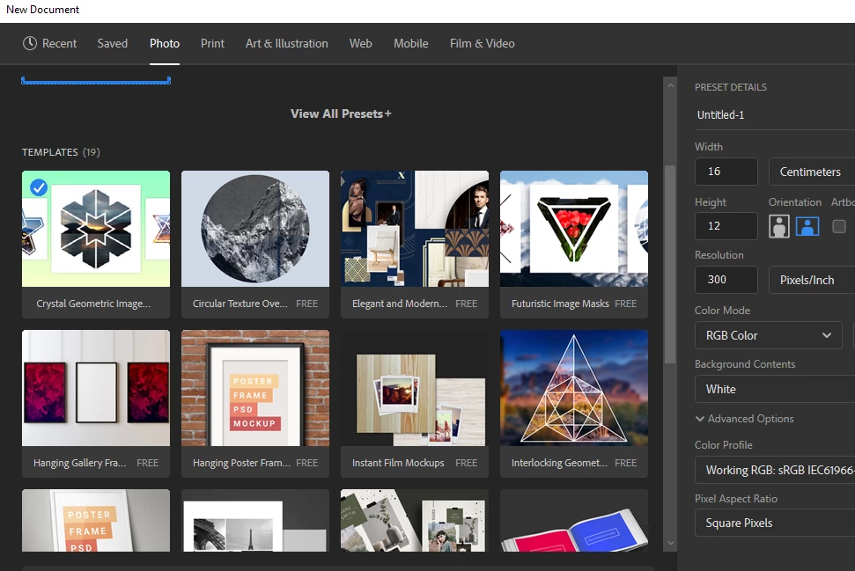Click the Resolution field showing 300
Viewport: 855px width, 571px height.
pos(726,280)
